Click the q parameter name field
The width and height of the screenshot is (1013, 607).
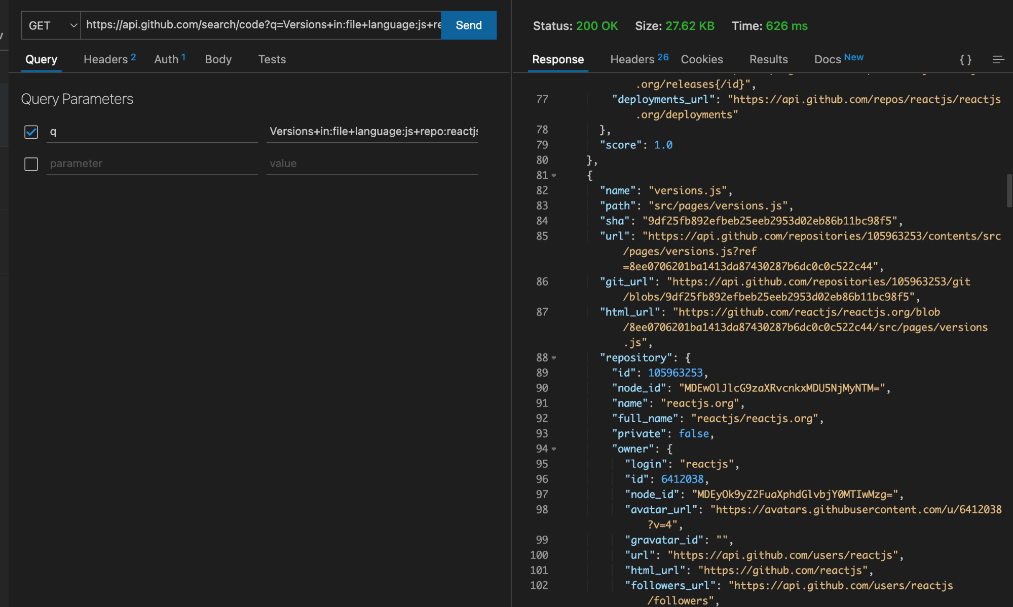(x=152, y=132)
